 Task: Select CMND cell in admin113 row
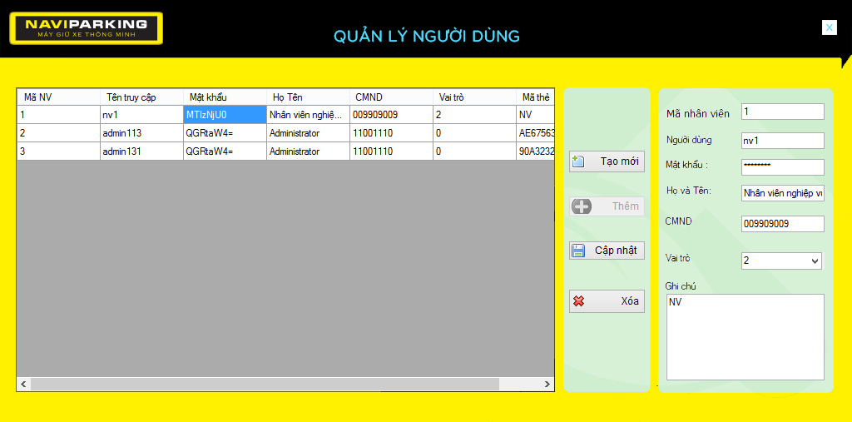click(x=391, y=133)
